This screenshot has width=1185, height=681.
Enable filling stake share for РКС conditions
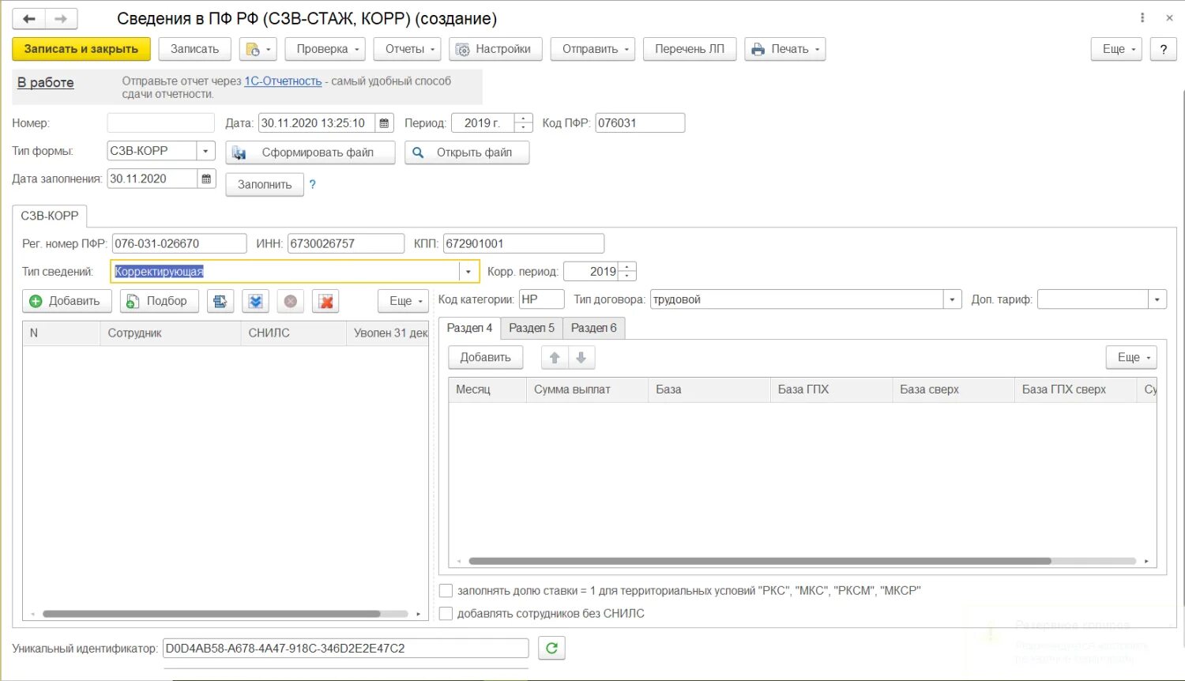pos(446,590)
